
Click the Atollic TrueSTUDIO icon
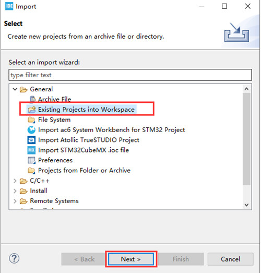(x=31, y=140)
